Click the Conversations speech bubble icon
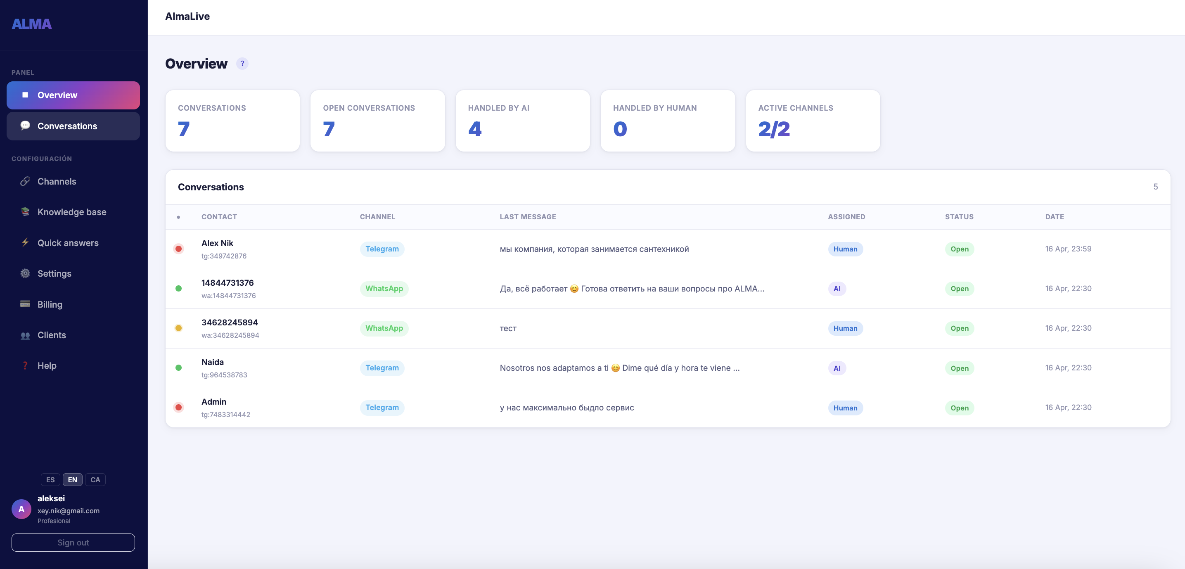 click(25, 126)
